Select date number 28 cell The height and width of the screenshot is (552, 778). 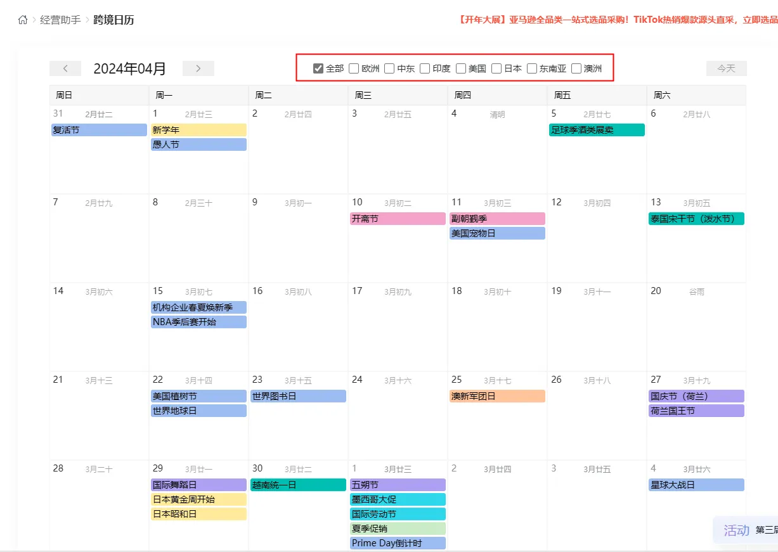pos(100,504)
